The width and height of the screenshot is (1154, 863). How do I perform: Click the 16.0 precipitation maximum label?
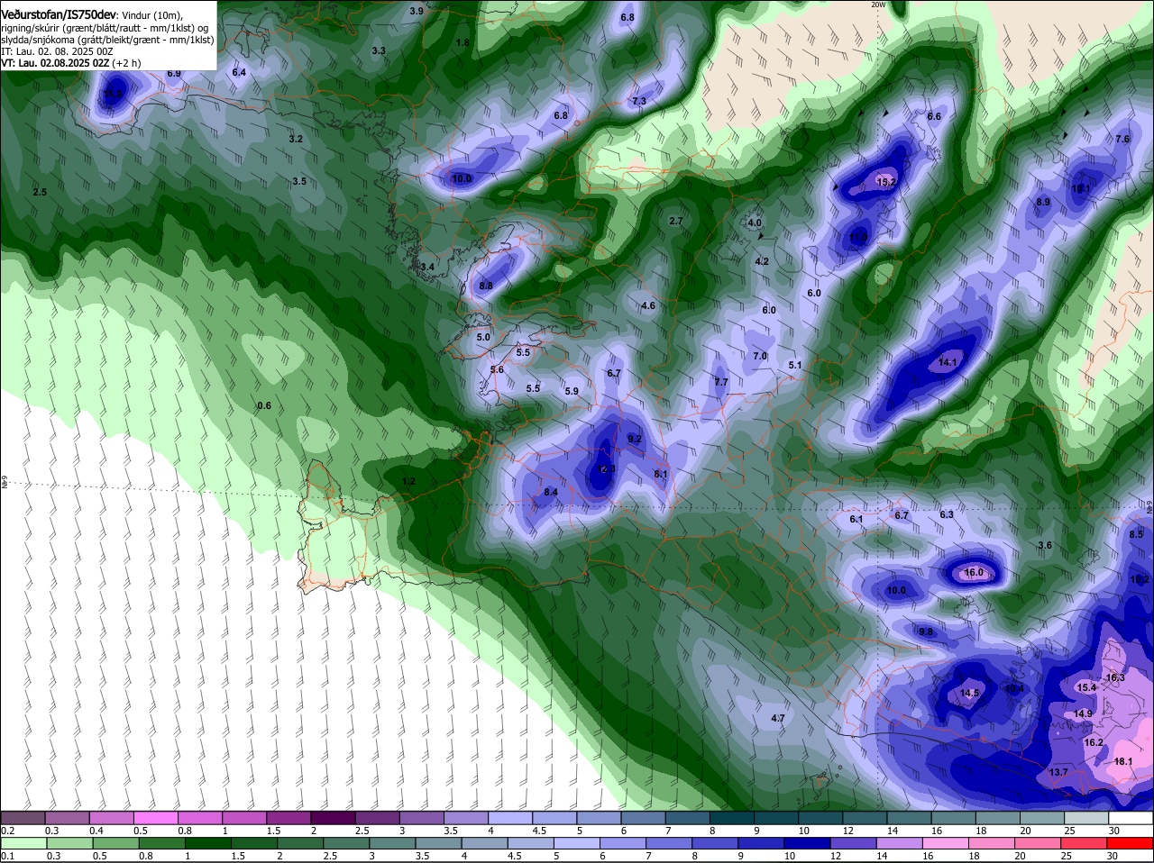(974, 572)
